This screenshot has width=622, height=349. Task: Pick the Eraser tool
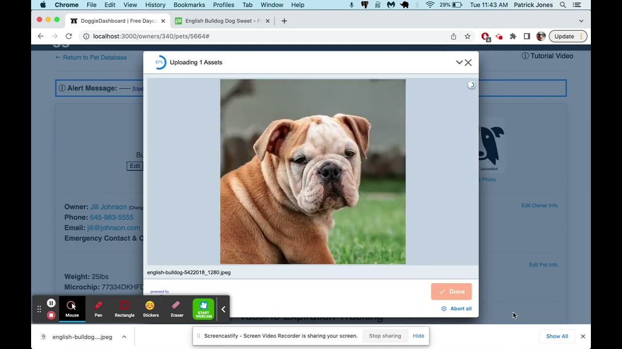[x=176, y=309]
